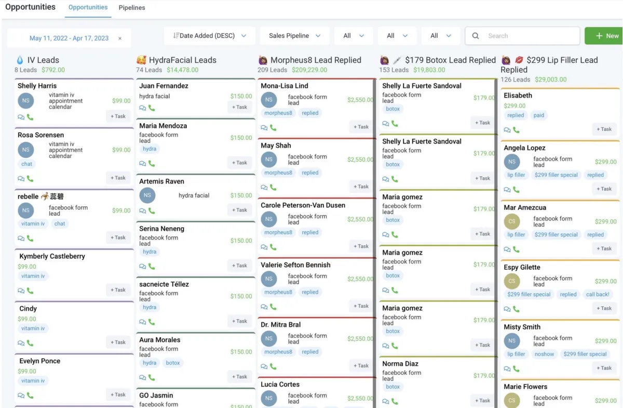The height and width of the screenshot is (408, 623).
Task: Click phone icon on rebelle card
Action: (30, 239)
